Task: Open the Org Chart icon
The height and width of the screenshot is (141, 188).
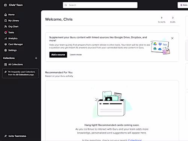Action: pos(6,27)
